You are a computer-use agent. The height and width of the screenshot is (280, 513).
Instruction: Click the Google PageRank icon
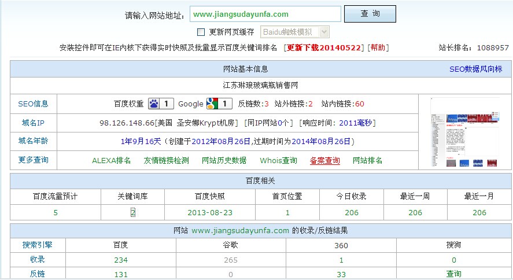[x=212, y=104]
